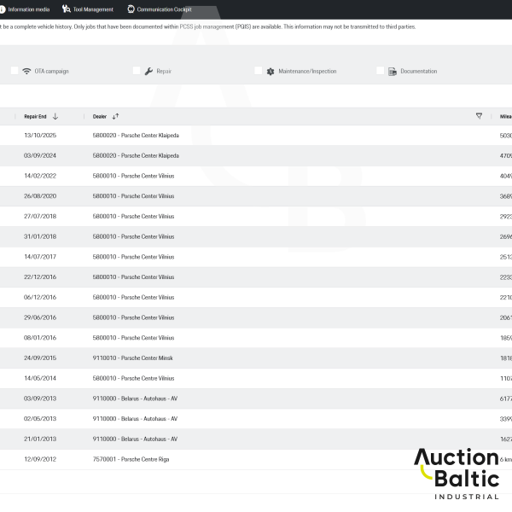Screen dimensions: 512x512
Task: Click Belarus Autohaus dealer in 03/09/2013 row
Action: coord(135,399)
